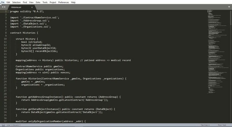
Task: Place cursor on 'pragma solidity ^0.4.17;' line
Action: (27, 12)
